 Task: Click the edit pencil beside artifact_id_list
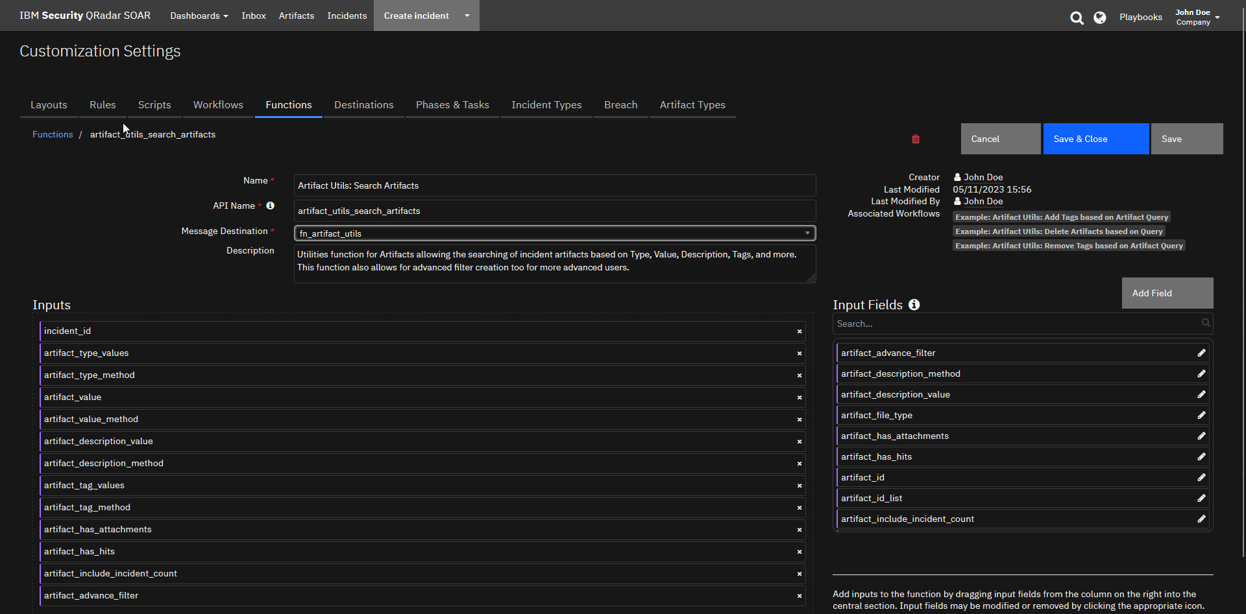1201,498
